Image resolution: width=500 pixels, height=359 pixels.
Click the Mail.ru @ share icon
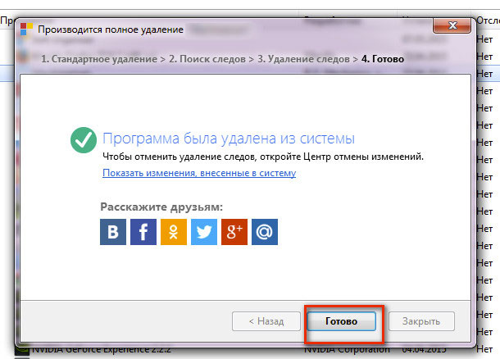(x=265, y=232)
